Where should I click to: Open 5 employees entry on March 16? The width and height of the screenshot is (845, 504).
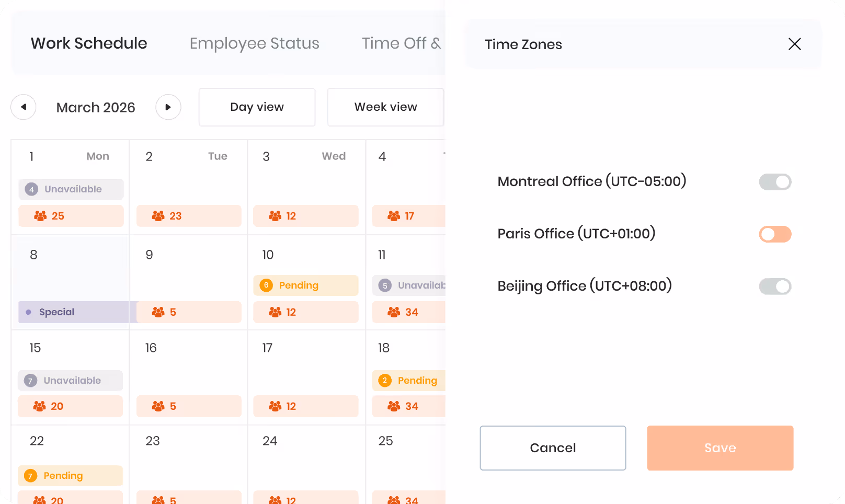tap(189, 406)
